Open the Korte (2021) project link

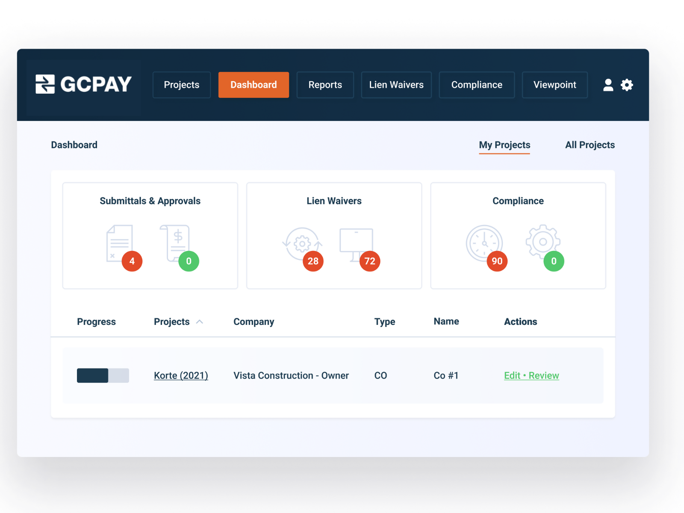point(181,375)
